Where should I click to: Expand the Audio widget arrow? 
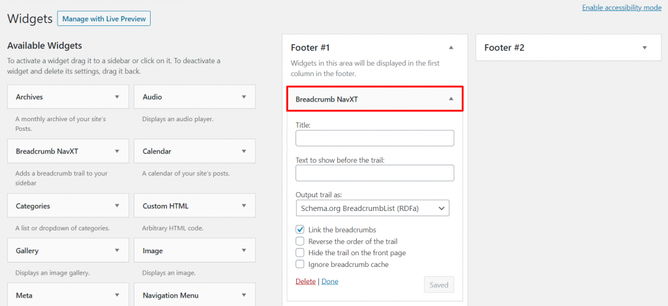(x=244, y=97)
